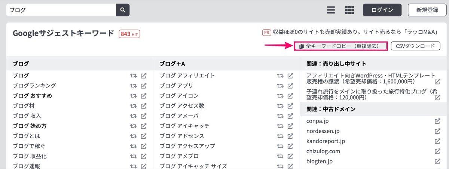
Task: Open external link for ブログ アドセンス
Action: [290, 136]
